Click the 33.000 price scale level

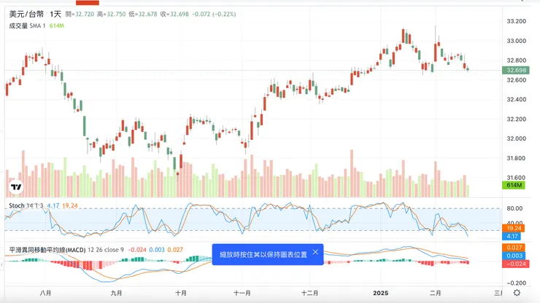pos(515,41)
